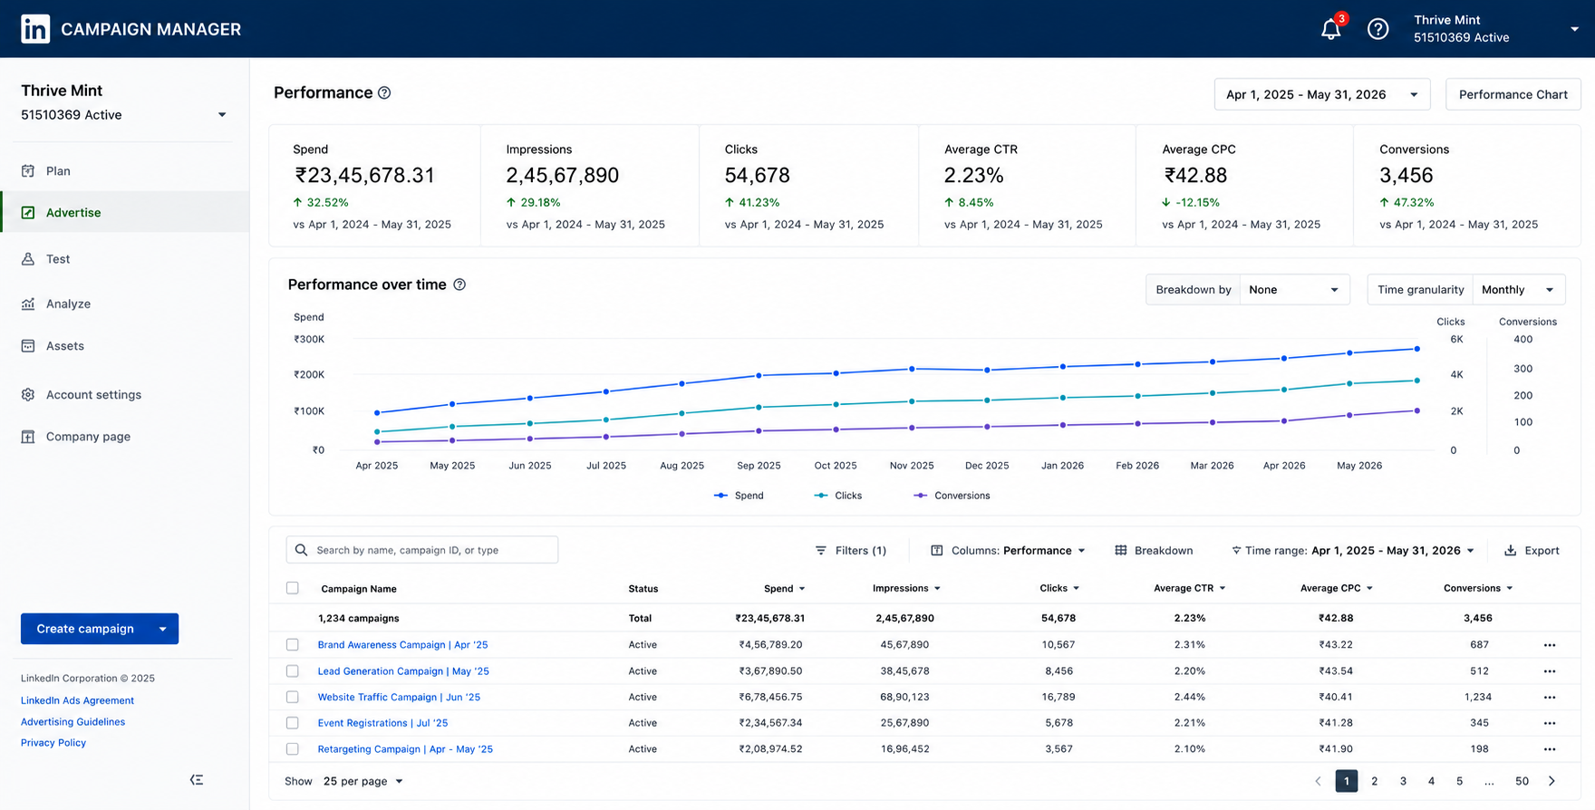Screen dimensions: 1595x810
Task: Open the help question mark icon in header
Action: coord(1377,29)
